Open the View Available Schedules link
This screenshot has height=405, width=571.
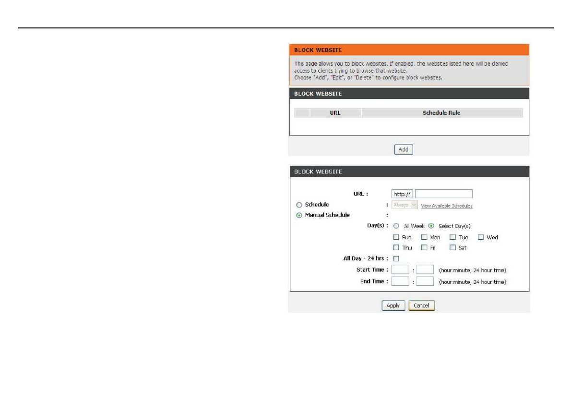(446, 206)
